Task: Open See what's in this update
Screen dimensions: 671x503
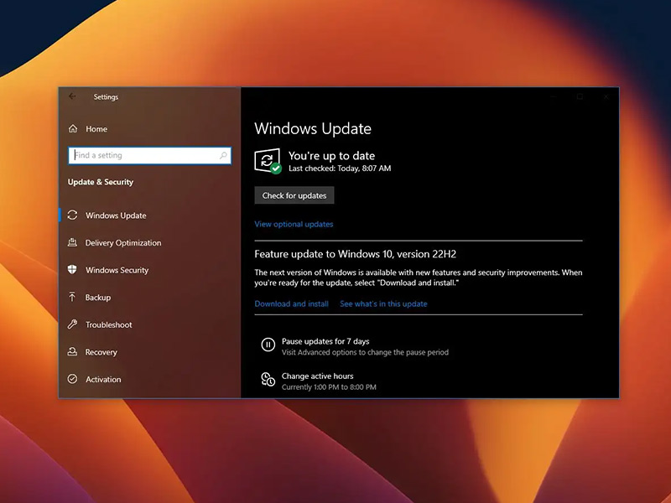Action: [383, 303]
